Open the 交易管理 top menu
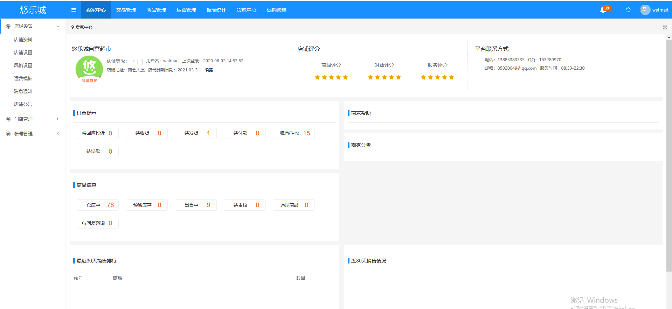 (x=126, y=10)
